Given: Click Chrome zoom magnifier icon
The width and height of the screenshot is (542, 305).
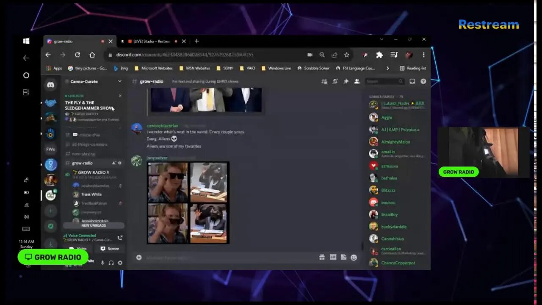Looking at the screenshot, I should [x=322, y=55].
